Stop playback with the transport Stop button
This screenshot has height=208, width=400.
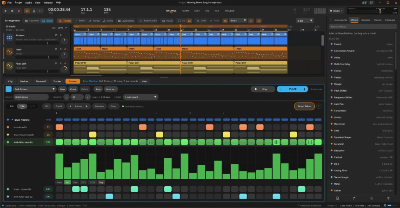click(x=12, y=11)
